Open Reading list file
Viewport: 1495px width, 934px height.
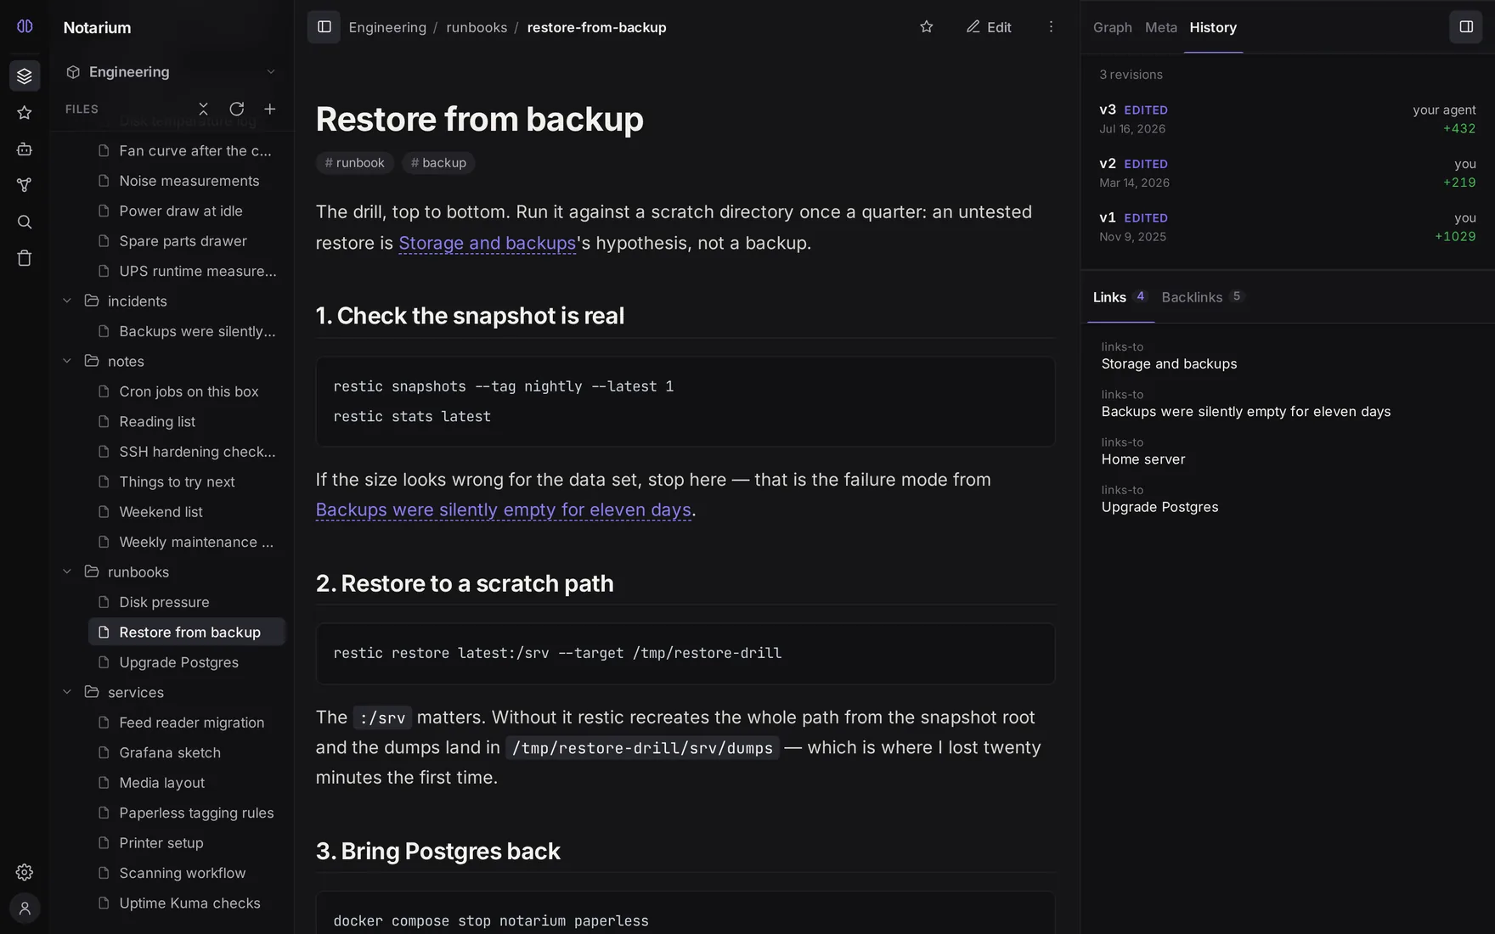187,421
